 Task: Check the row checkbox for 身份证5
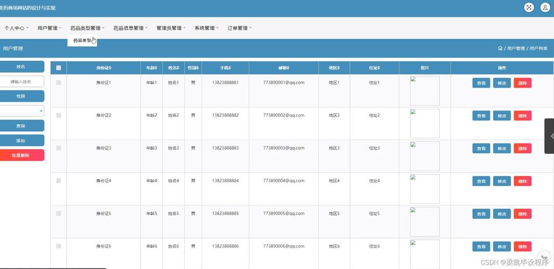[59, 213]
